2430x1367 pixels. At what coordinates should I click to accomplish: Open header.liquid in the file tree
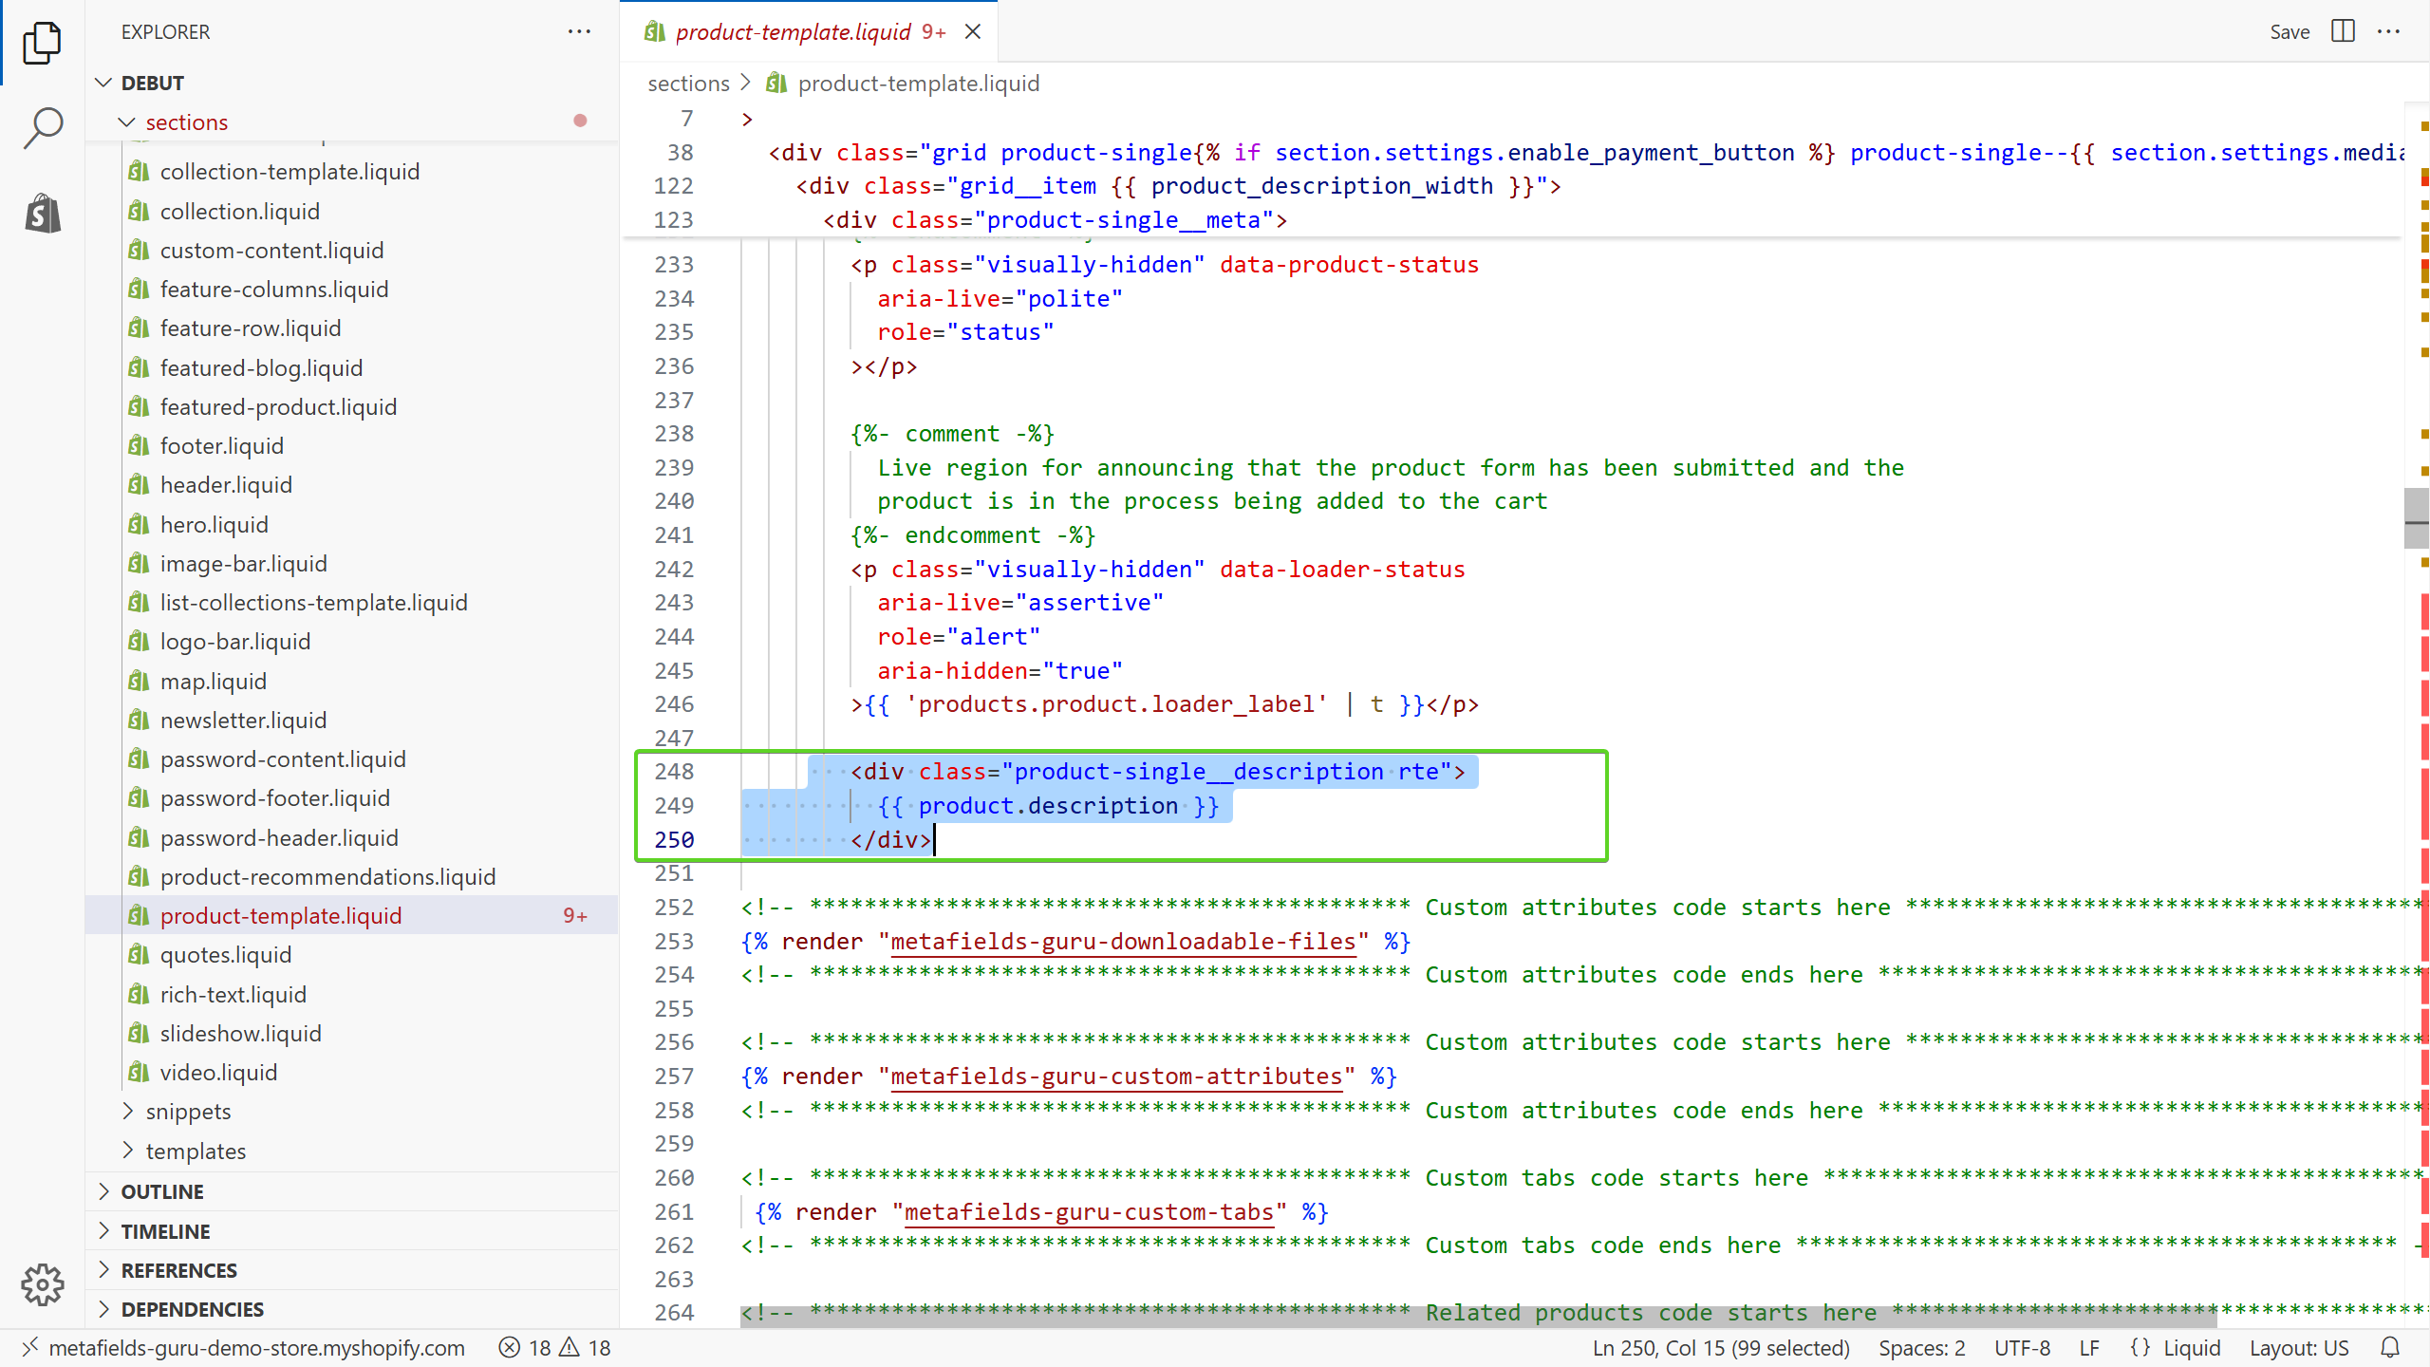coord(226,485)
